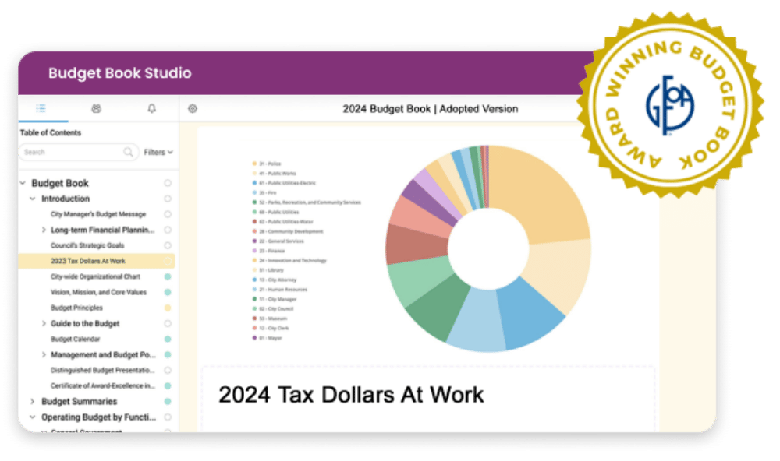The height and width of the screenshot is (461, 780).
Task: Open City-wide Organizational Chart page
Action: (x=95, y=276)
